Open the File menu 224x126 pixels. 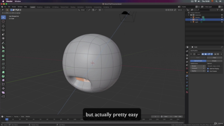pos(5,7)
